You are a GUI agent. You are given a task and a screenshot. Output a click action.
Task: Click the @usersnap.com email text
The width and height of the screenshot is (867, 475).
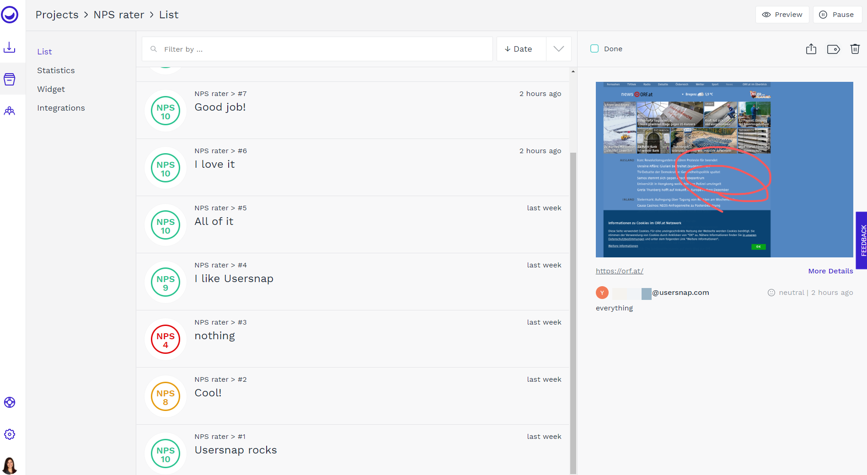coord(680,293)
